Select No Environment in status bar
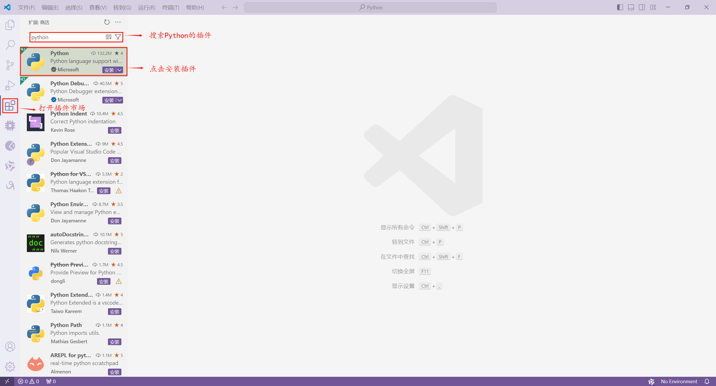Image resolution: width=716 pixels, height=386 pixels. tap(679, 381)
